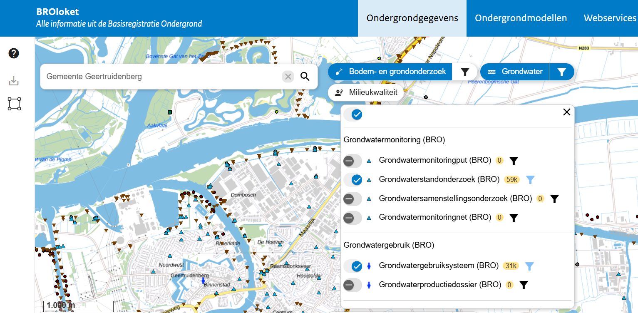Toggle Grondwatermonitoringput (BRO) layer on
638x313 pixels.
[353, 161]
